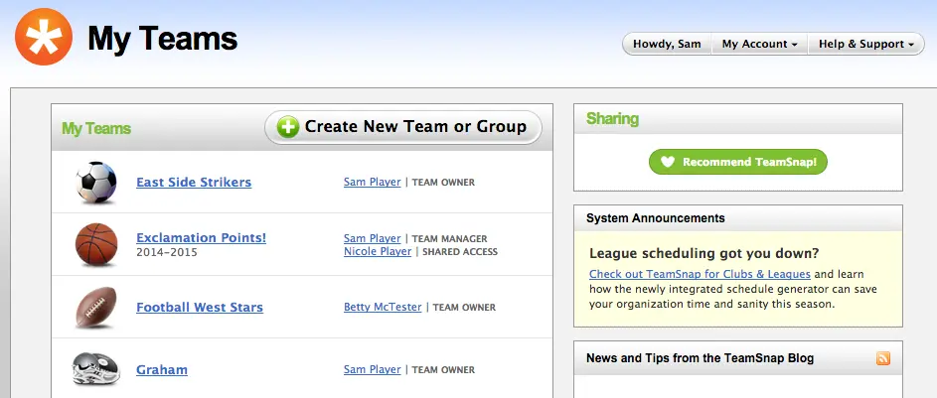Click Create New Team or Group button

403,127
